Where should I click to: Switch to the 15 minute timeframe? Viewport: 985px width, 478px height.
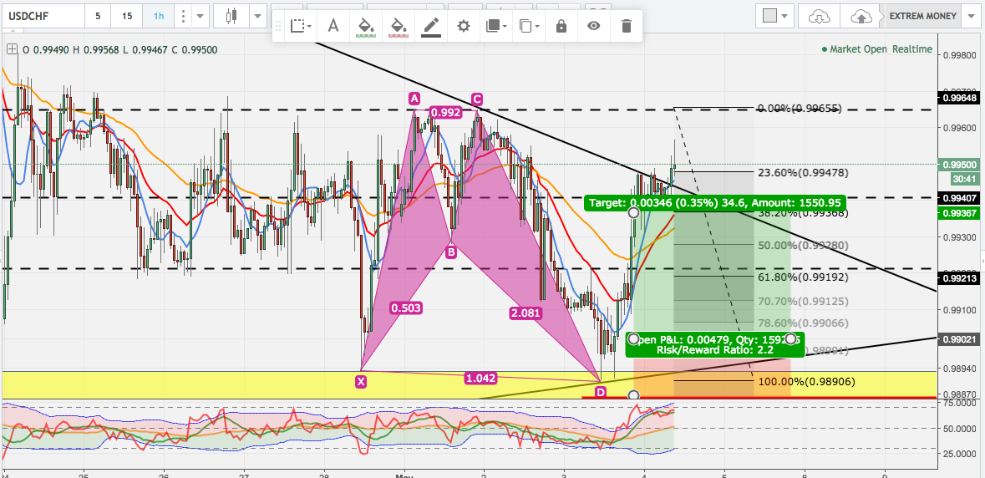(126, 16)
